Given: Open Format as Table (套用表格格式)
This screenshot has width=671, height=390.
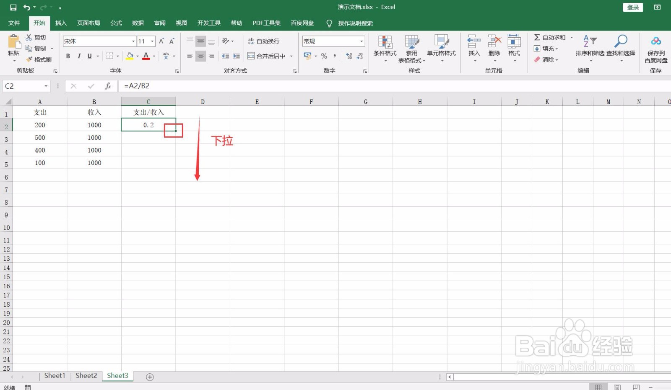Looking at the screenshot, I should click(412, 49).
